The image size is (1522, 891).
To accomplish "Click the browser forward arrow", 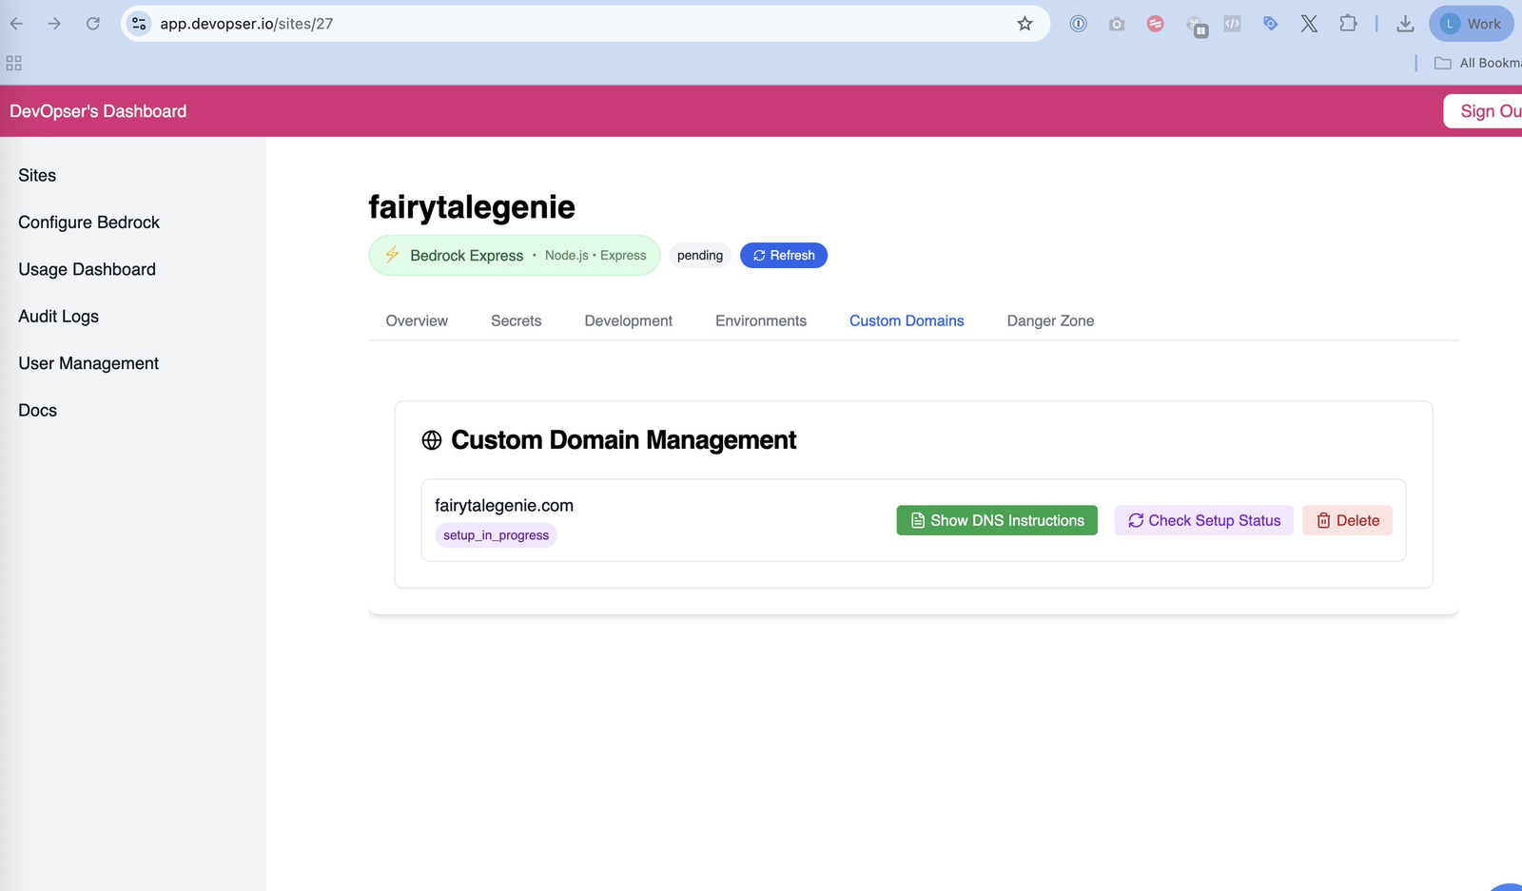I will [54, 24].
